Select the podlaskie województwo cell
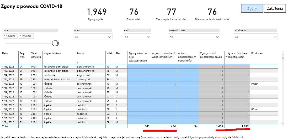288x140 pixels. [49, 75]
